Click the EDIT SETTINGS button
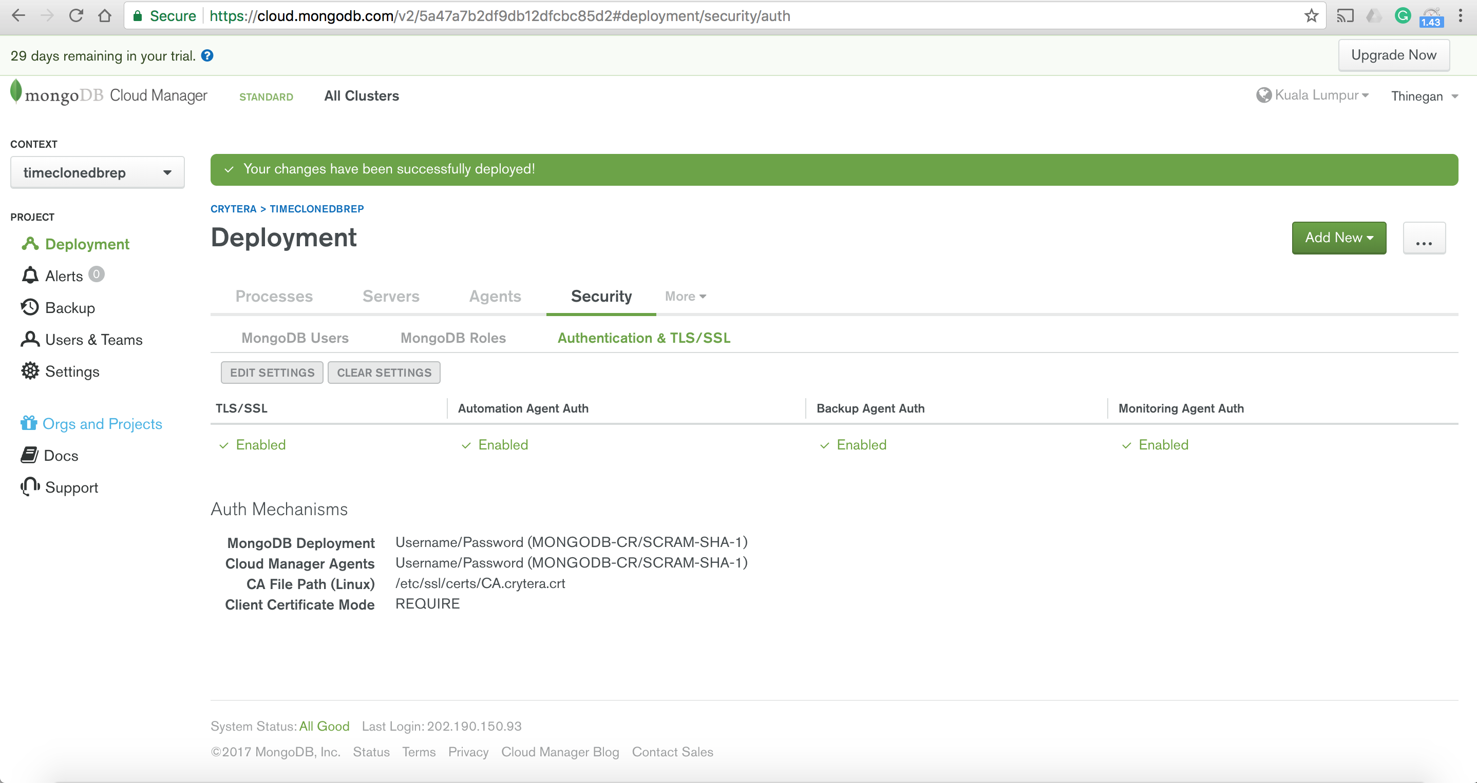The height and width of the screenshot is (783, 1477). click(x=272, y=373)
